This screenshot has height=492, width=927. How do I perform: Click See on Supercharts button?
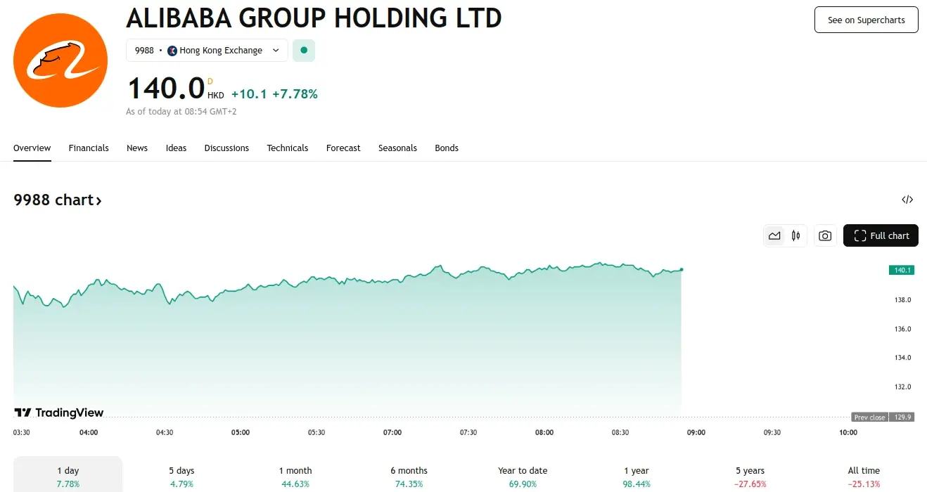[x=866, y=20]
